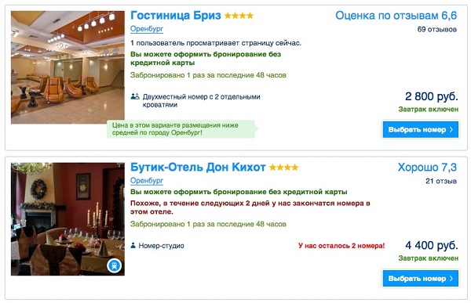This screenshot has width=471, height=303.
Task: View the Хорошо 7,3 review score
Action: click(x=427, y=168)
